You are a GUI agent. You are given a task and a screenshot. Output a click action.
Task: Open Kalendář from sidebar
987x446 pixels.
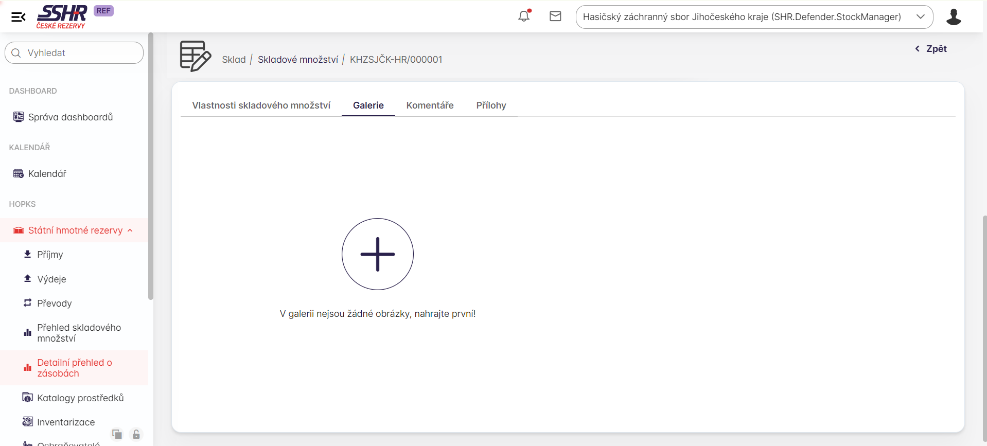(x=47, y=174)
